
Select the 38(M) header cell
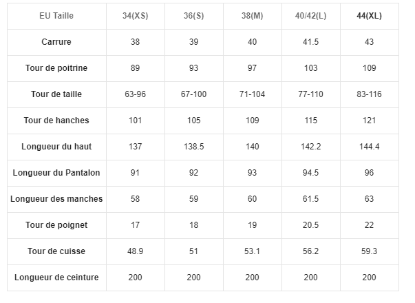[x=252, y=16]
